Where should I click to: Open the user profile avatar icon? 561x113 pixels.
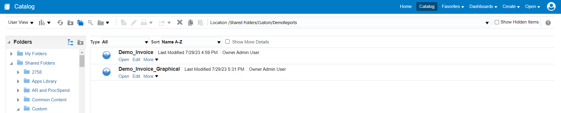(x=551, y=6)
